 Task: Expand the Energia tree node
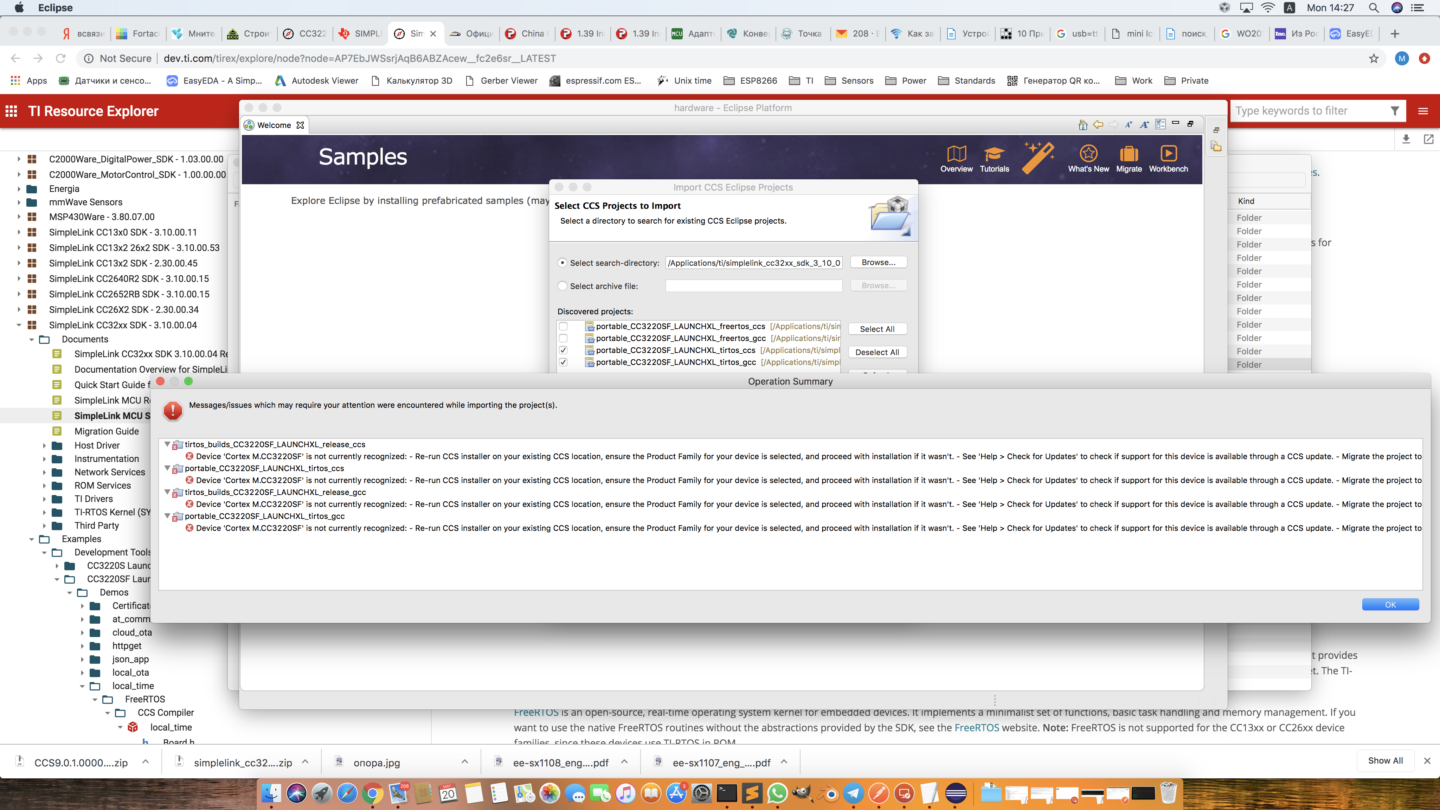(x=19, y=188)
